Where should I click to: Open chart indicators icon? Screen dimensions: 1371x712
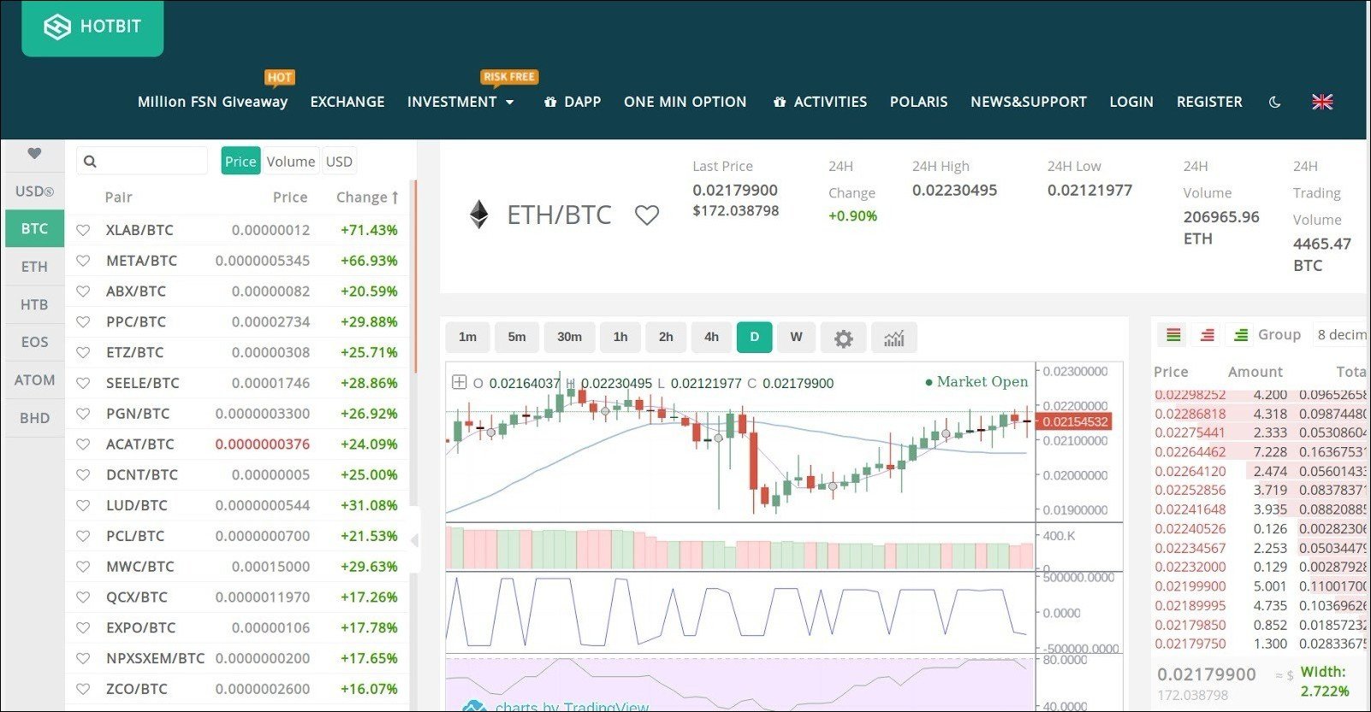894,338
